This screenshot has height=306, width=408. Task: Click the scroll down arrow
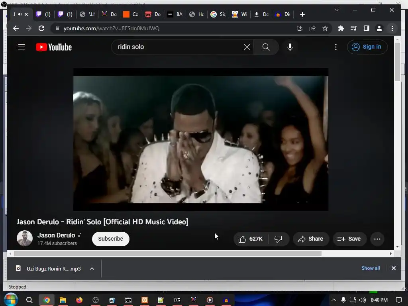pos(397,246)
